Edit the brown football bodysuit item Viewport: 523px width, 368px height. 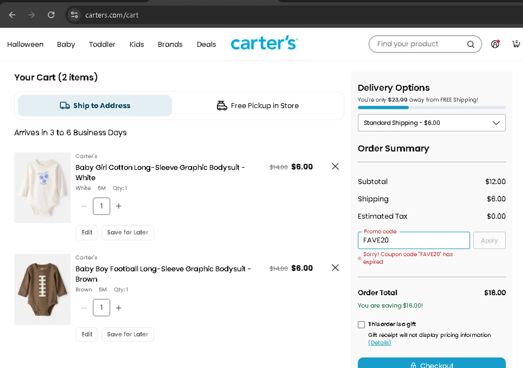[87, 335]
